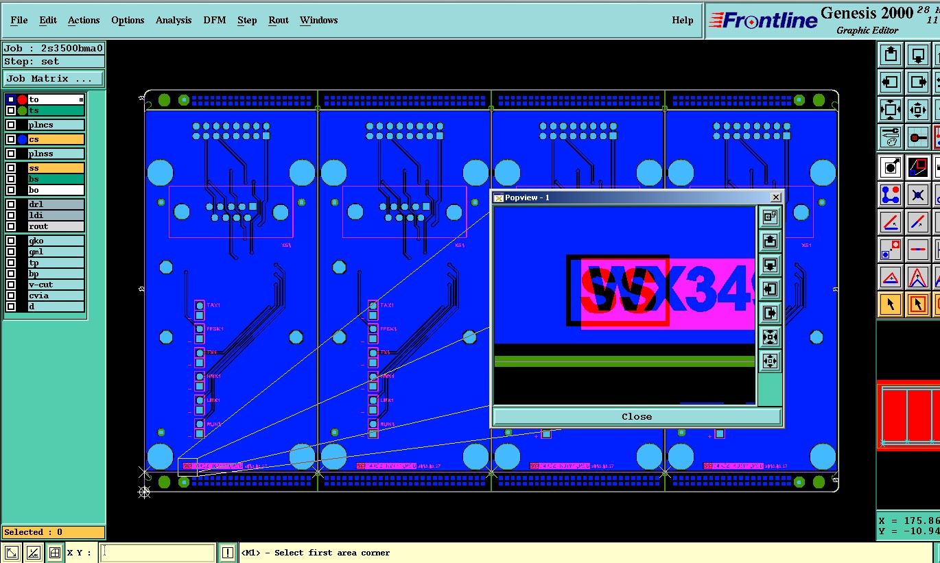Click the pan down icon in right toolbar
940x563 pixels.
tap(918, 55)
